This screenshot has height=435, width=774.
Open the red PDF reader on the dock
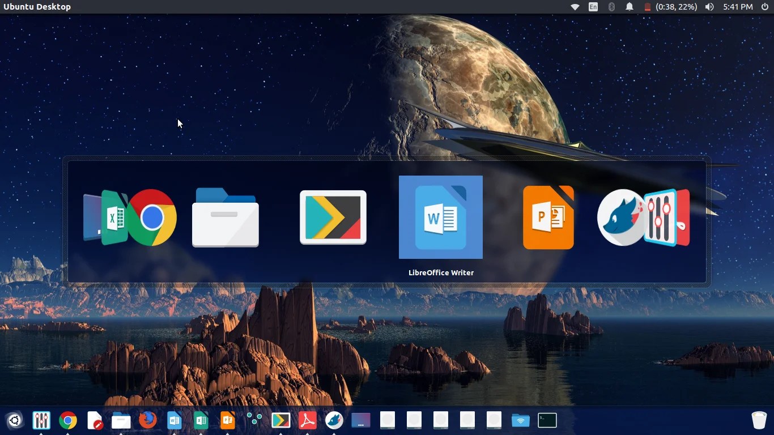click(308, 420)
